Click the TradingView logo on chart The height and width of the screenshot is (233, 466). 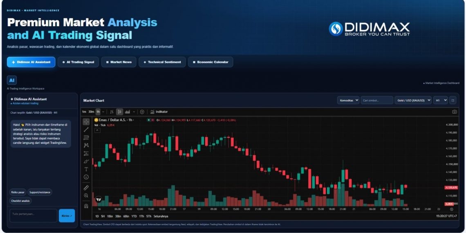pyautogui.click(x=99, y=200)
